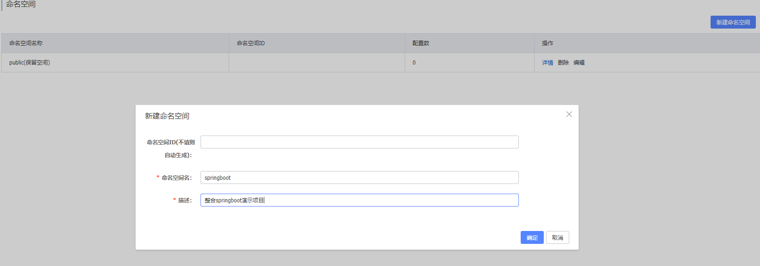Focus the 命名空间名 field containing springboot
The height and width of the screenshot is (266, 760).
(359, 177)
